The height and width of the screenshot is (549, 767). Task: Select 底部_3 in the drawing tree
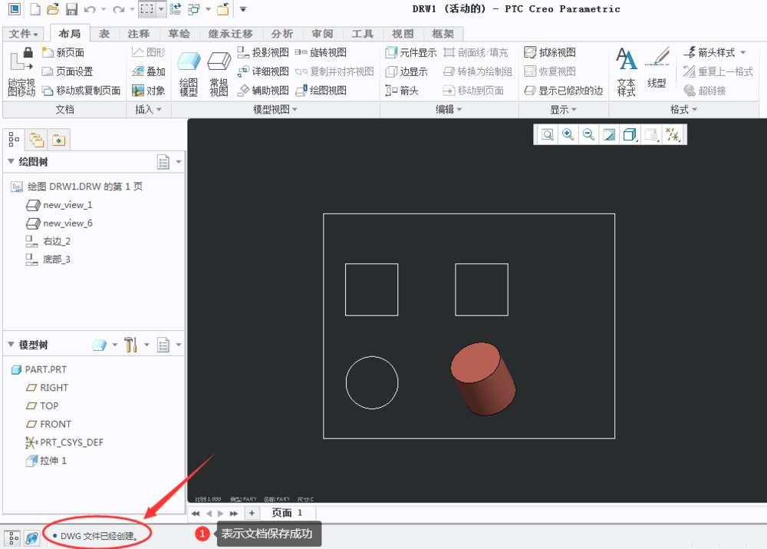coord(48,259)
